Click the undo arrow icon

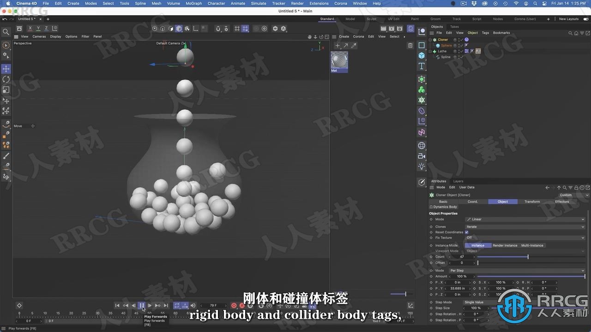click(5, 19)
